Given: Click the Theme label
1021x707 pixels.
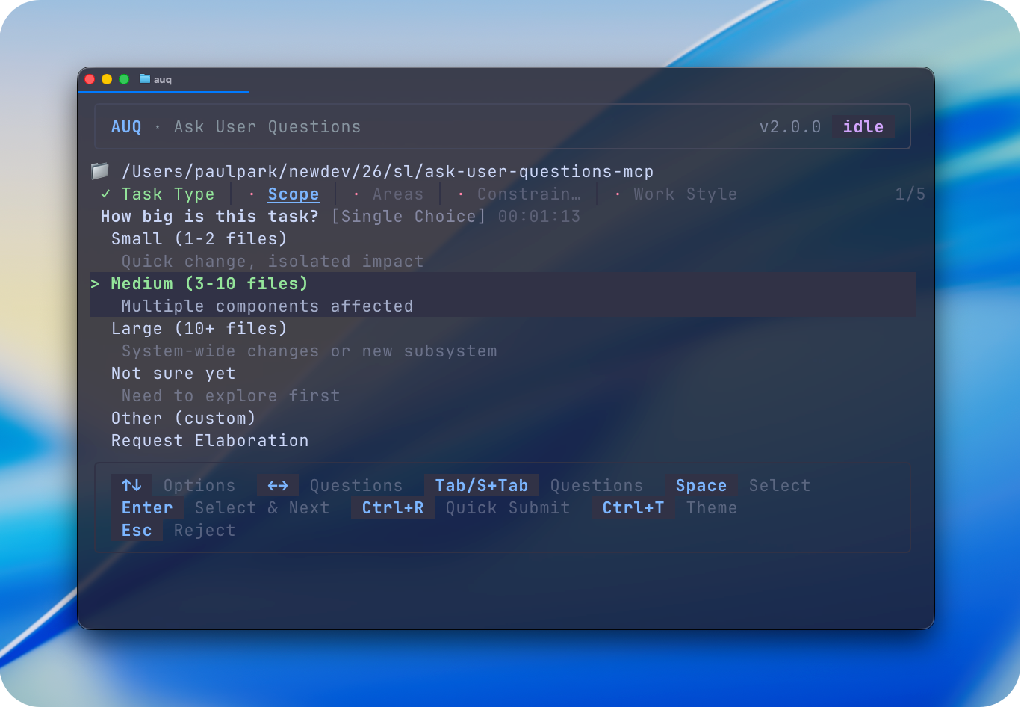Looking at the screenshot, I should click(712, 508).
